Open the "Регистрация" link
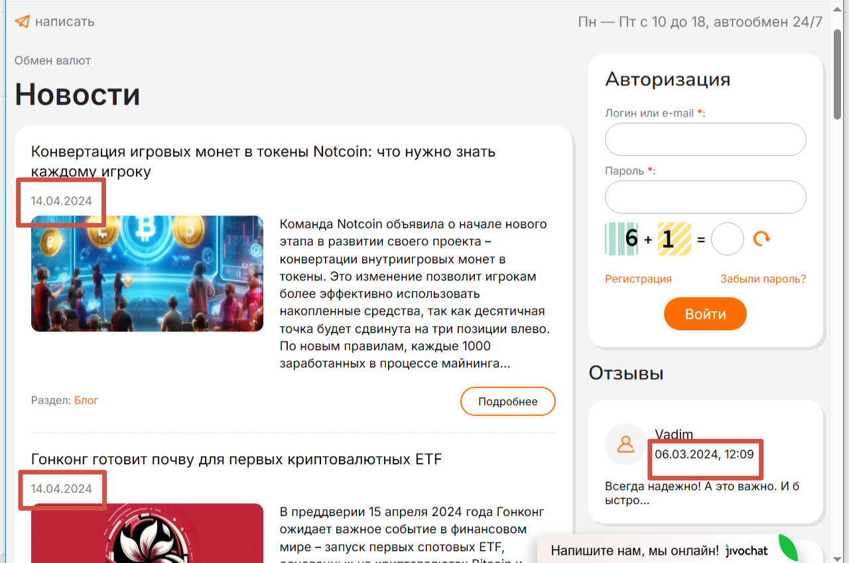849x563 pixels. tap(638, 279)
